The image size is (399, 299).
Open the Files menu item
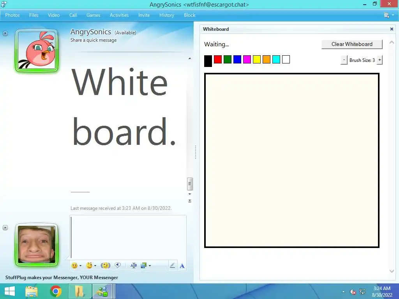(34, 15)
